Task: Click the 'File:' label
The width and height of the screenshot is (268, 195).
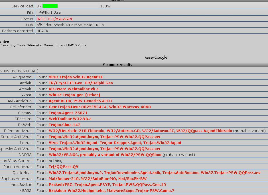Action: (31, 13)
